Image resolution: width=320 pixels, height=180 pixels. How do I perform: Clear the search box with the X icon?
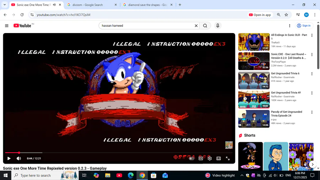click(196, 26)
